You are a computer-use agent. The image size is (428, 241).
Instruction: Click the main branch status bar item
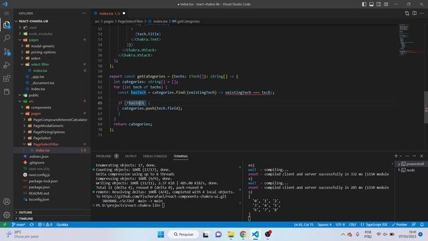click(x=18, y=225)
